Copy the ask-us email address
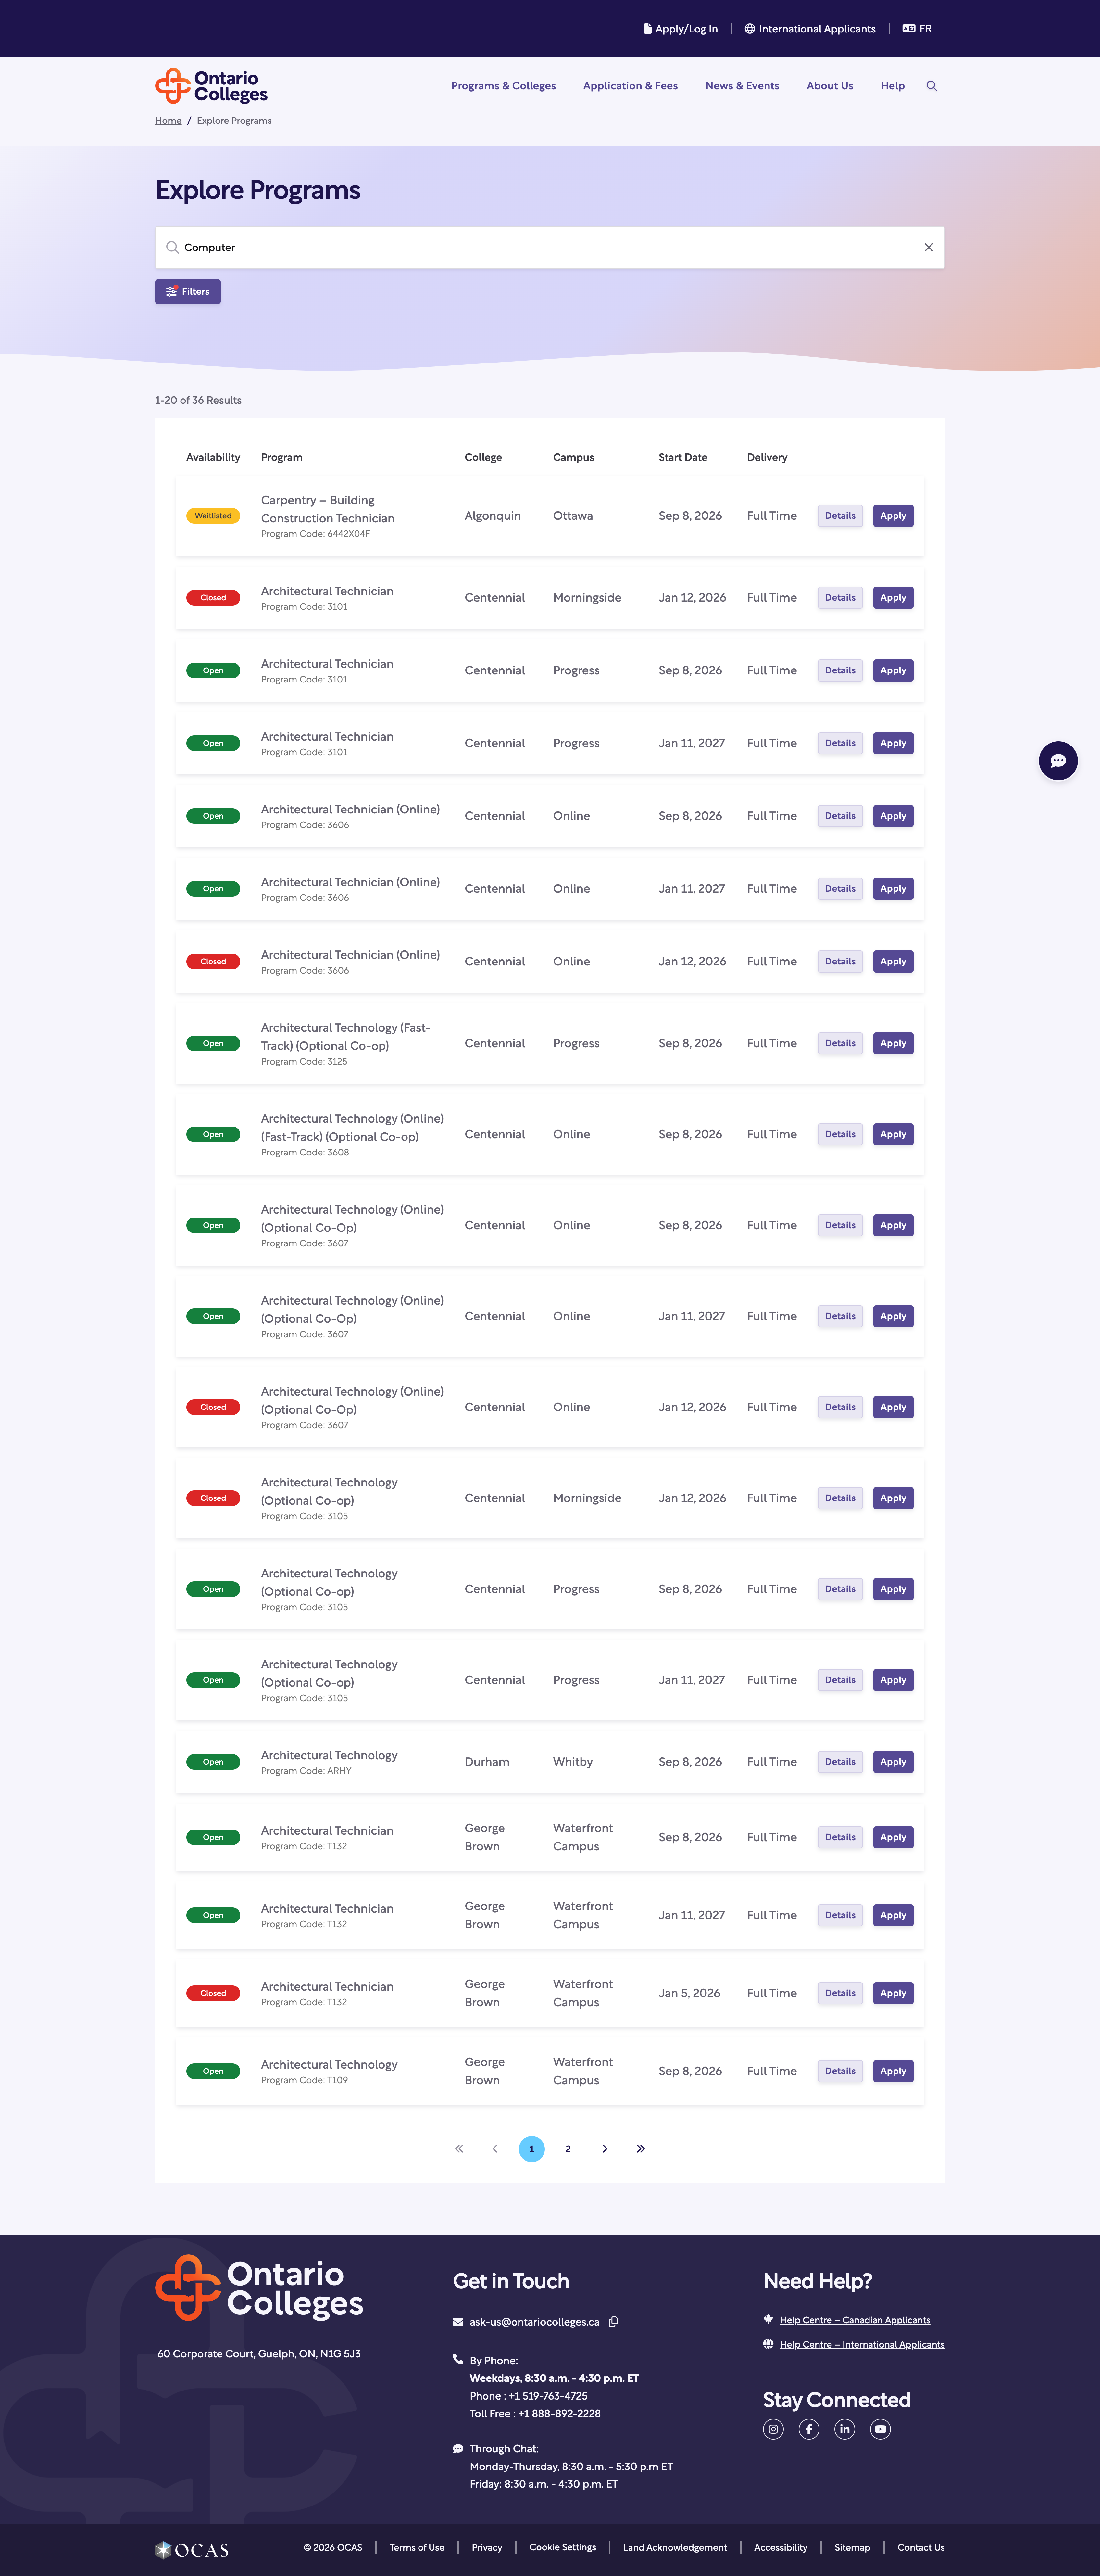Viewport: 1100px width, 2576px height. [613, 2322]
